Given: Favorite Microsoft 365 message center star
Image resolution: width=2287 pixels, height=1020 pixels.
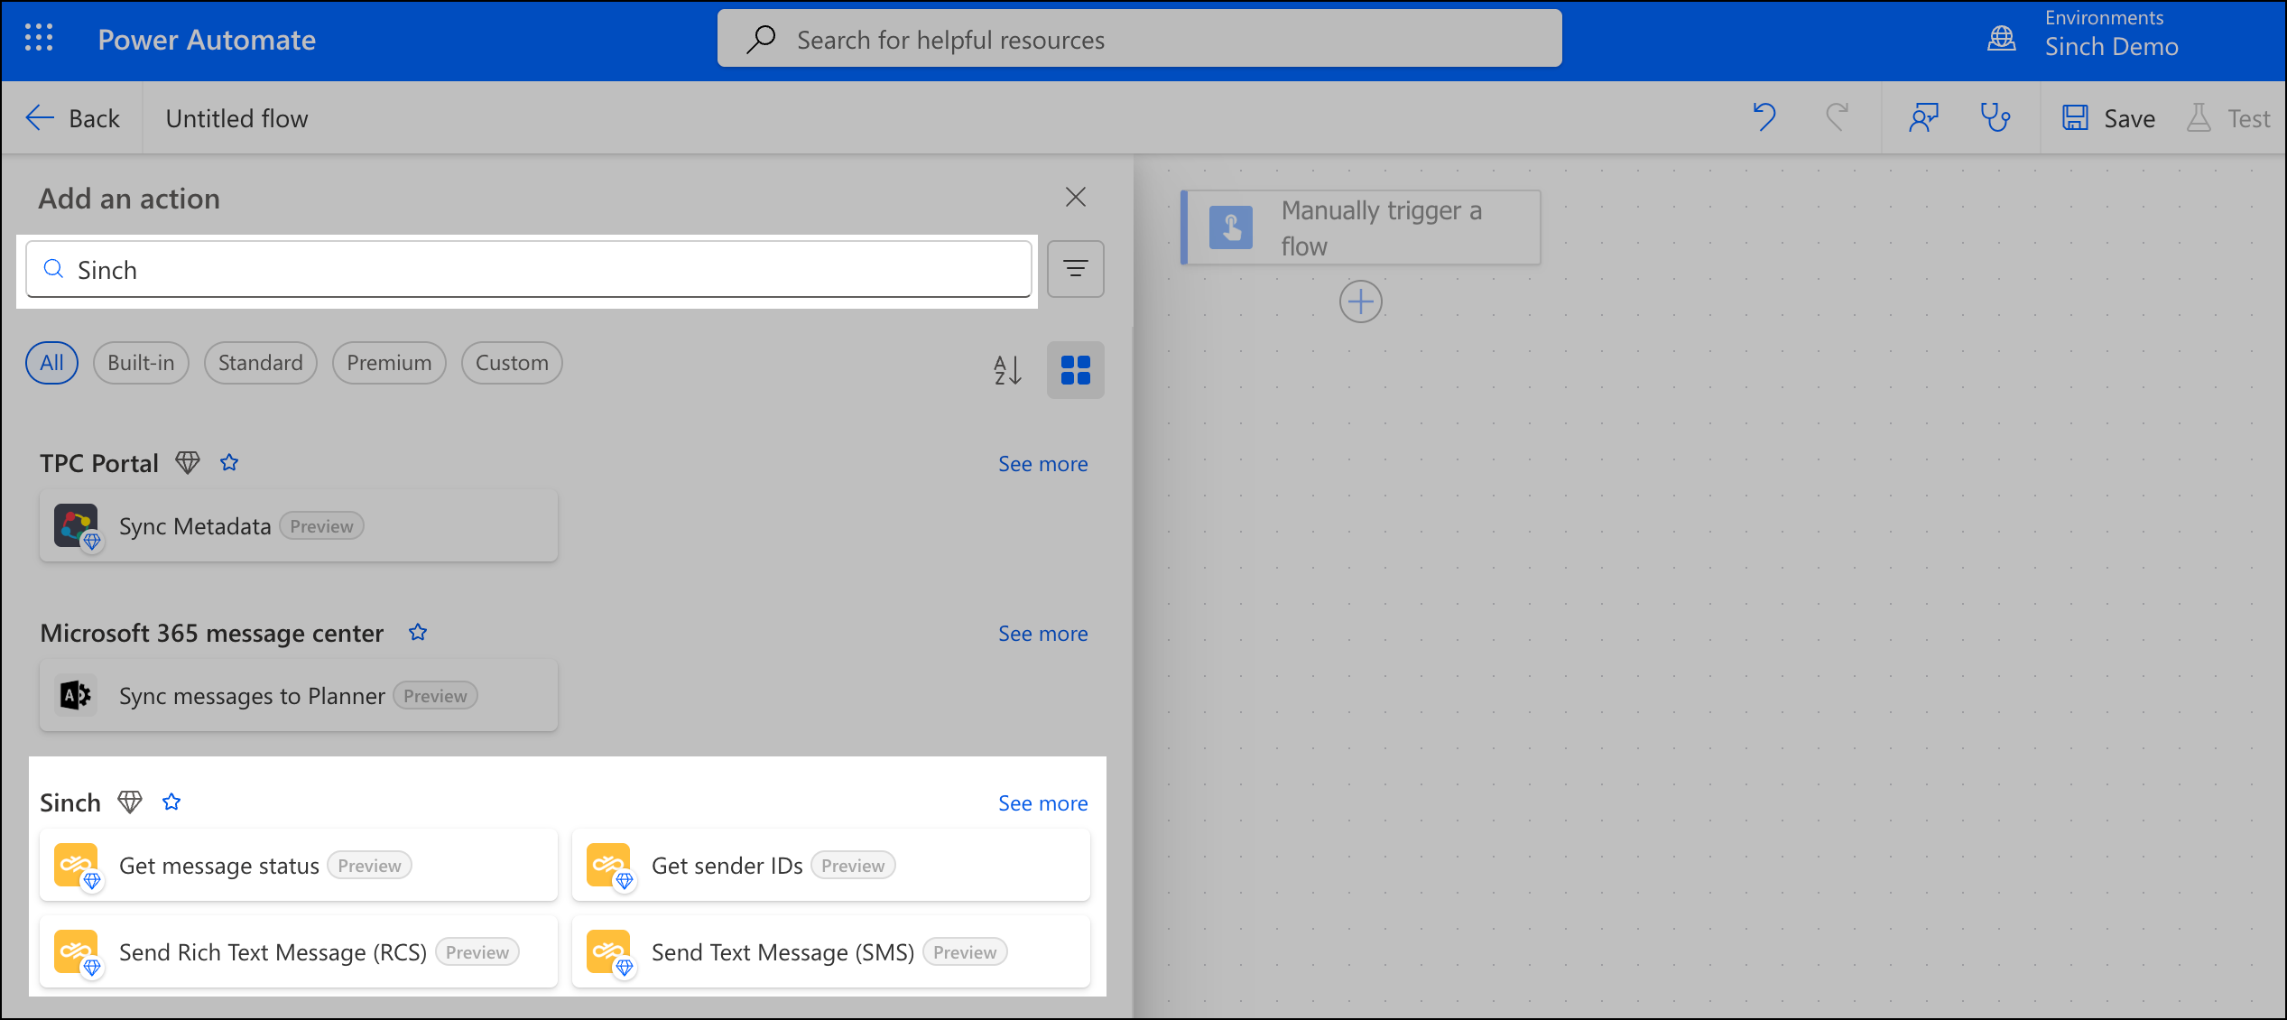Looking at the screenshot, I should coord(418,633).
